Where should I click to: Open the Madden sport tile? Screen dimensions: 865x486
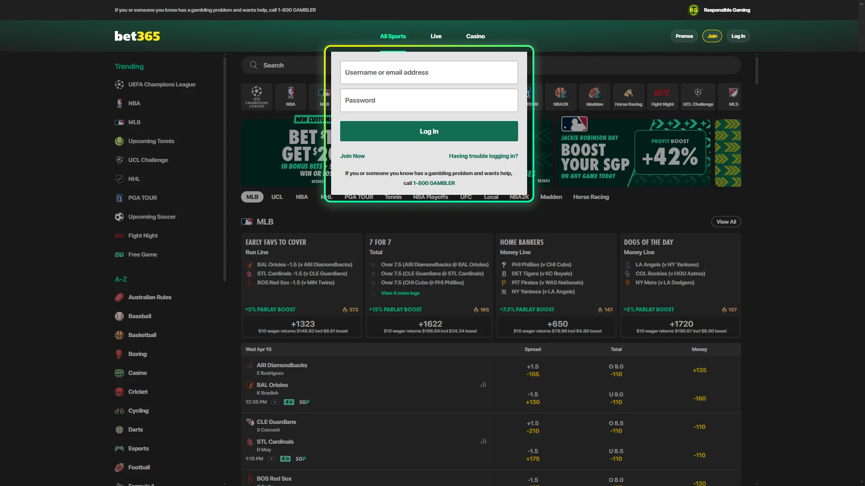tap(595, 96)
